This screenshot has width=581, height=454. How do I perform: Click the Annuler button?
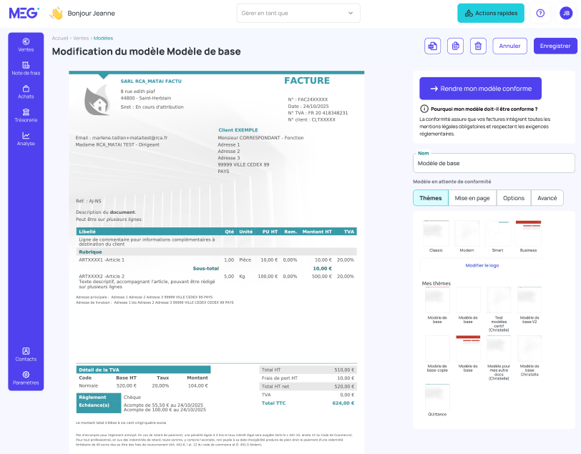[509, 46]
